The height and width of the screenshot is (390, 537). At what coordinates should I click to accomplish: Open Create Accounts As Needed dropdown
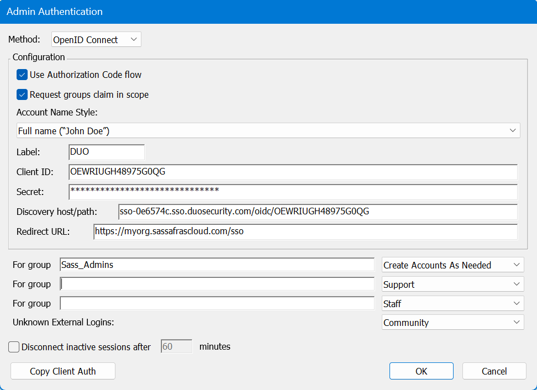coord(452,265)
